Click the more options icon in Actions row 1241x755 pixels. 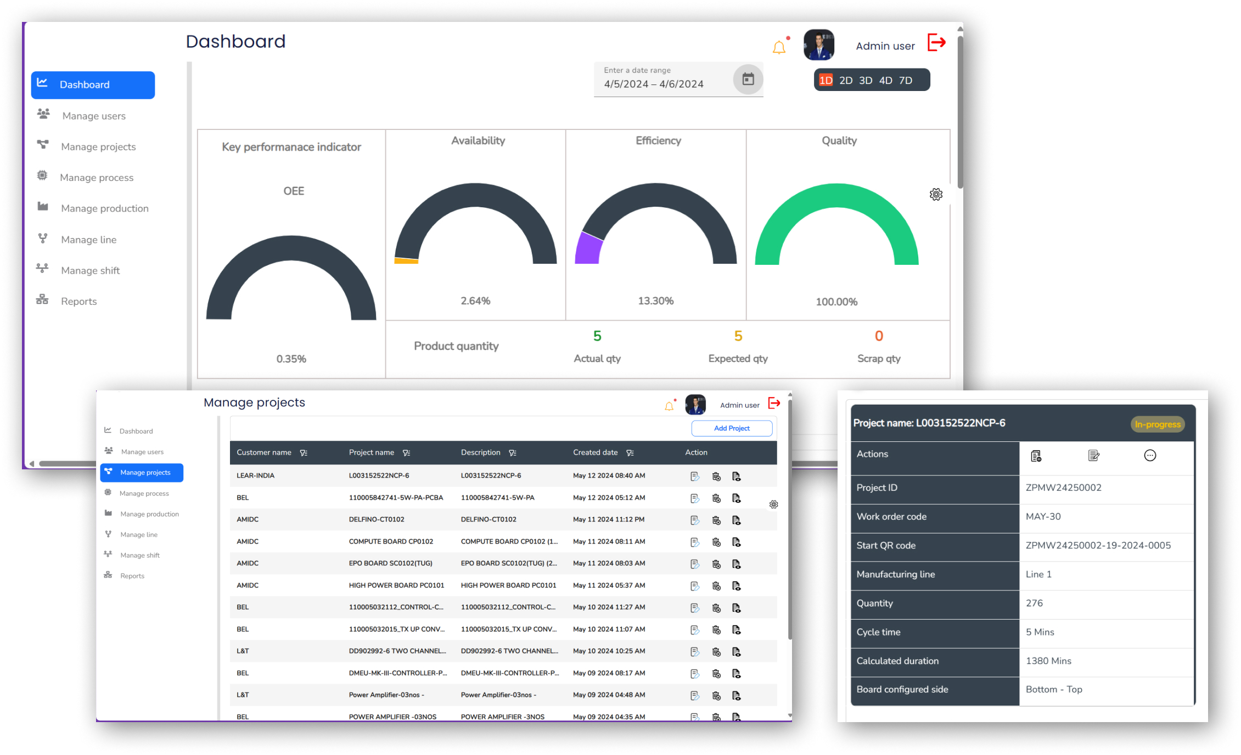pyautogui.click(x=1150, y=456)
